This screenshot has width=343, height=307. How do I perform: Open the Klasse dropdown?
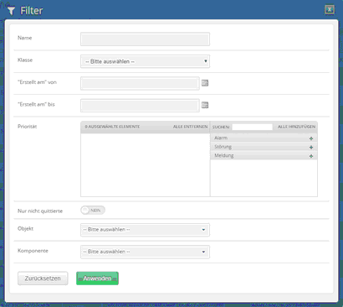coord(145,61)
